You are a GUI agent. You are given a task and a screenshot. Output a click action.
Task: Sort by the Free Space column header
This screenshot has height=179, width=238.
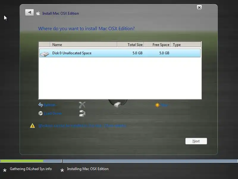[x=157, y=44]
